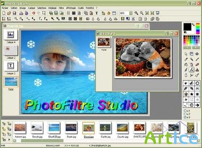Select the x2 brush size radio
Screen dimensions: 202x148
[185, 114]
